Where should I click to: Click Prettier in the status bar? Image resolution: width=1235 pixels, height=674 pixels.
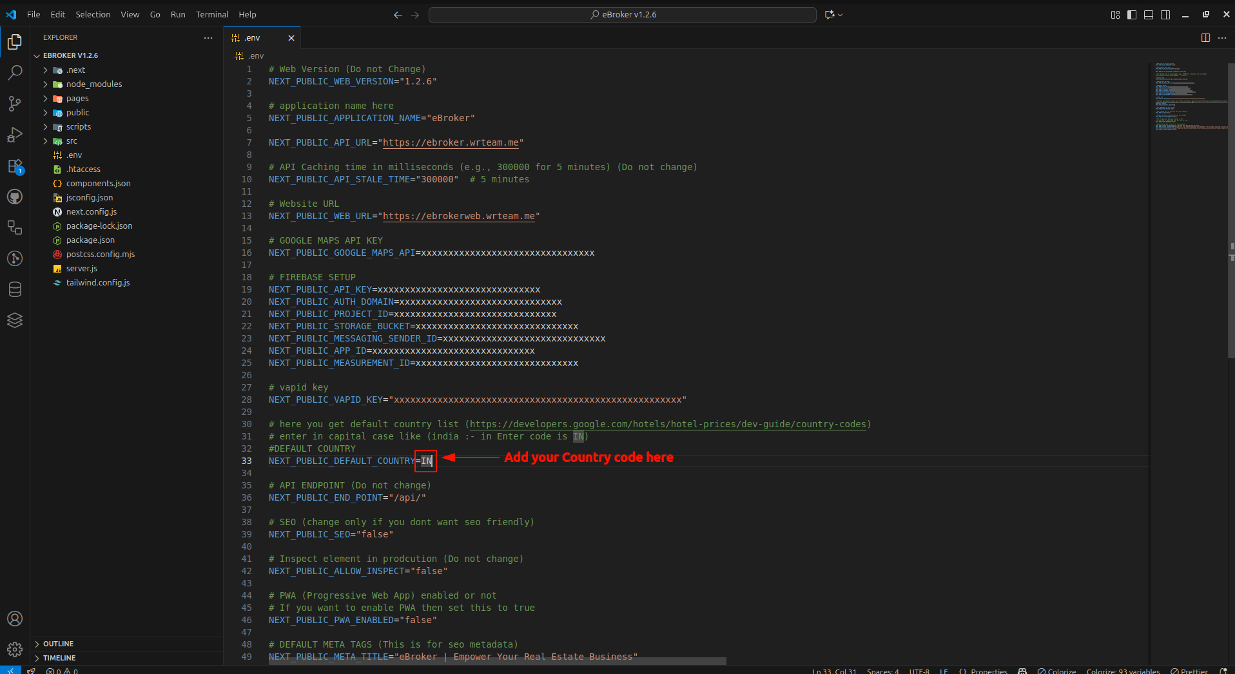coord(1189,671)
